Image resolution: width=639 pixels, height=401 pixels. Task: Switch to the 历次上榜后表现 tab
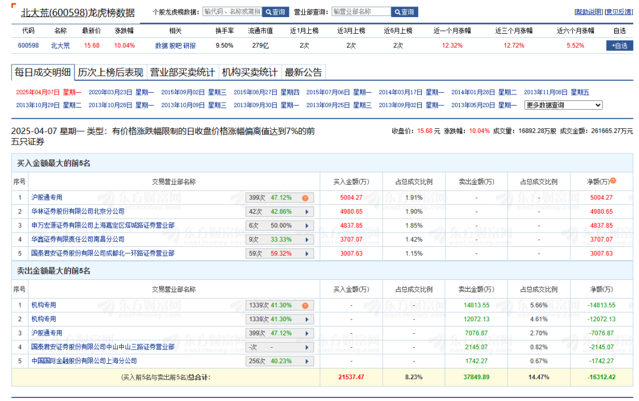[111, 73]
